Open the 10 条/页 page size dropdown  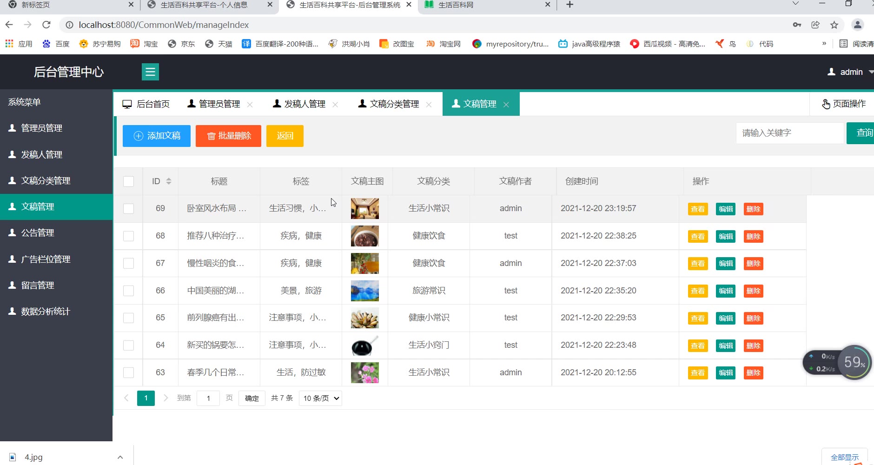pyautogui.click(x=320, y=398)
